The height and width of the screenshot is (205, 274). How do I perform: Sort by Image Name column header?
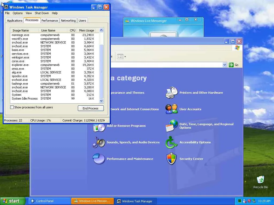coord(24,30)
